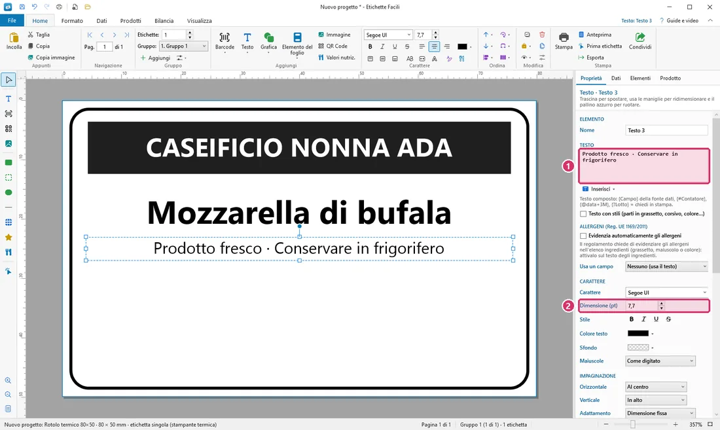Click Copia immagine in the Appunti group
Image resolution: width=720 pixels, height=430 pixels.
[51, 58]
